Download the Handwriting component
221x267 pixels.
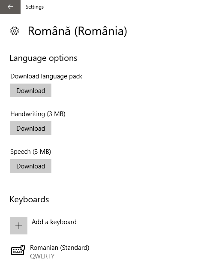(31, 128)
